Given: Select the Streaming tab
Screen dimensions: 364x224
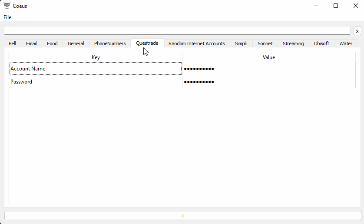Looking at the screenshot, I should point(293,43).
